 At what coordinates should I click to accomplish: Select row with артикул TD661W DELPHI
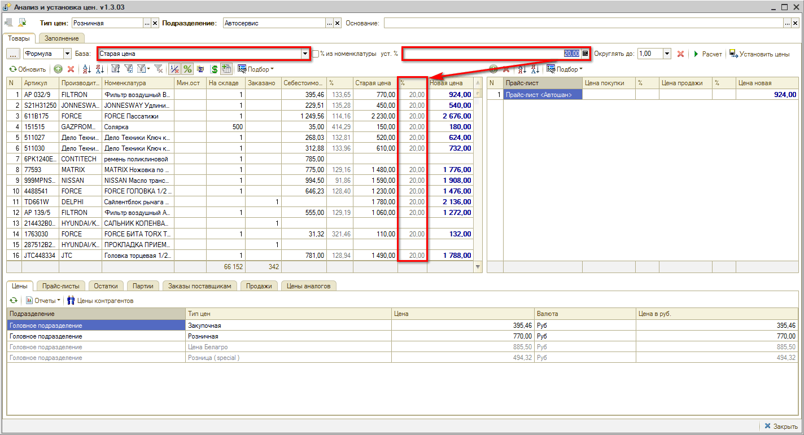(240, 202)
